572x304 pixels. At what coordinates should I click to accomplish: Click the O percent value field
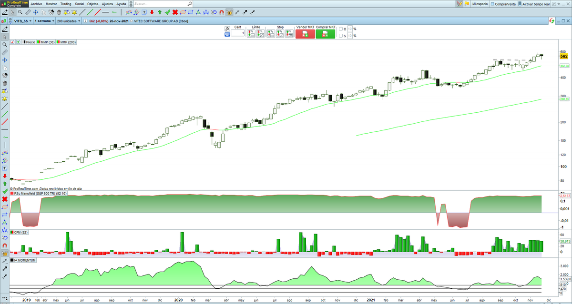(349, 29)
